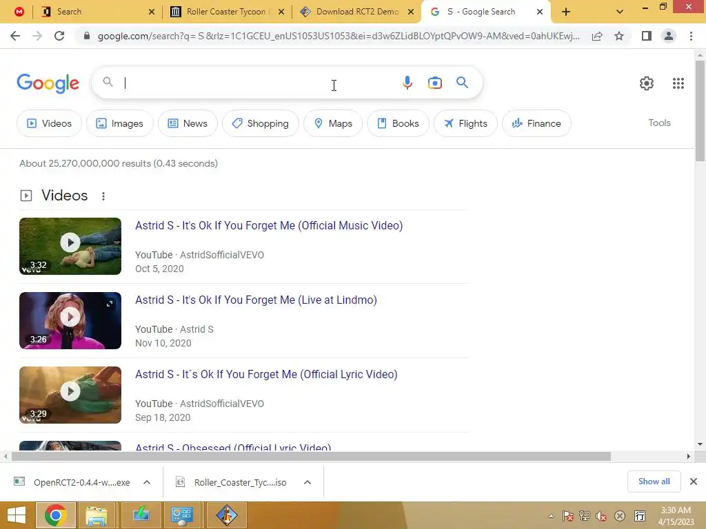Start voice search with the microphone
Image resolution: width=706 pixels, height=529 pixels.
[407, 83]
